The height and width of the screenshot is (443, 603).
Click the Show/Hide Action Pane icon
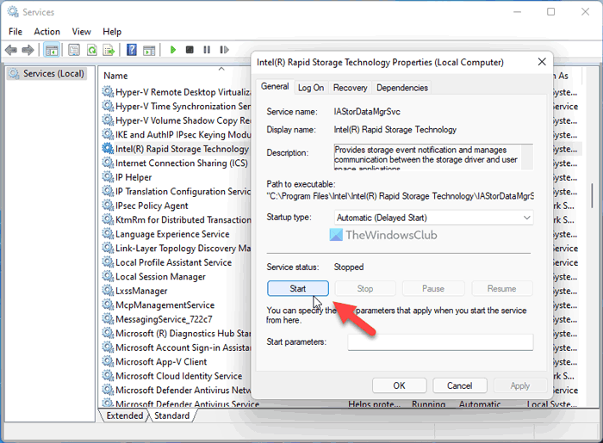click(149, 50)
